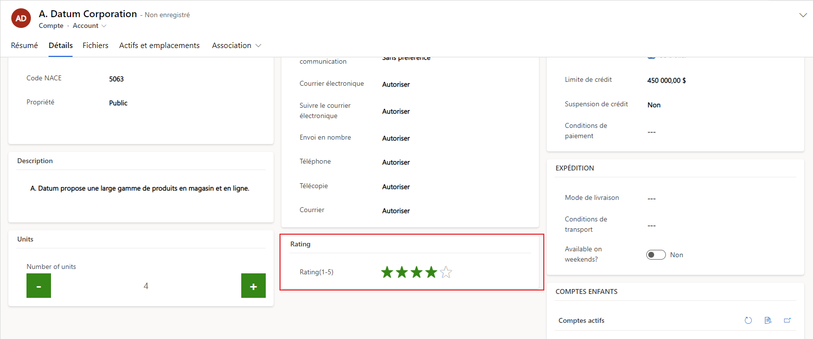Decrease number of units with minus button
This screenshot has width=813, height=339.
pyautogui.click(x=39, y=286)
